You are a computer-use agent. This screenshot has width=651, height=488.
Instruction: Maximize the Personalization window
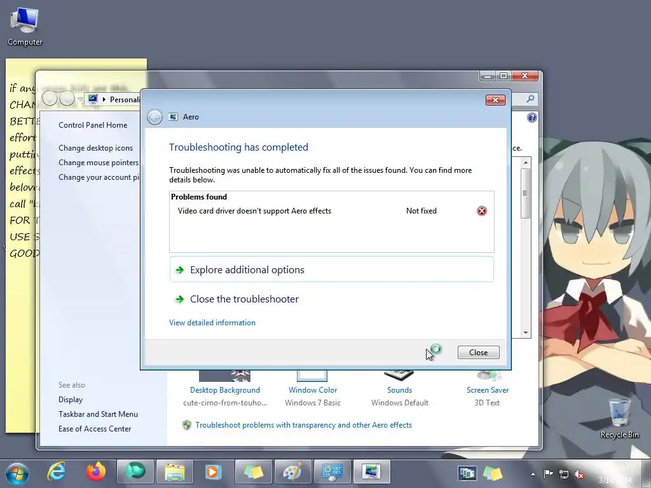tap(504, 76)
